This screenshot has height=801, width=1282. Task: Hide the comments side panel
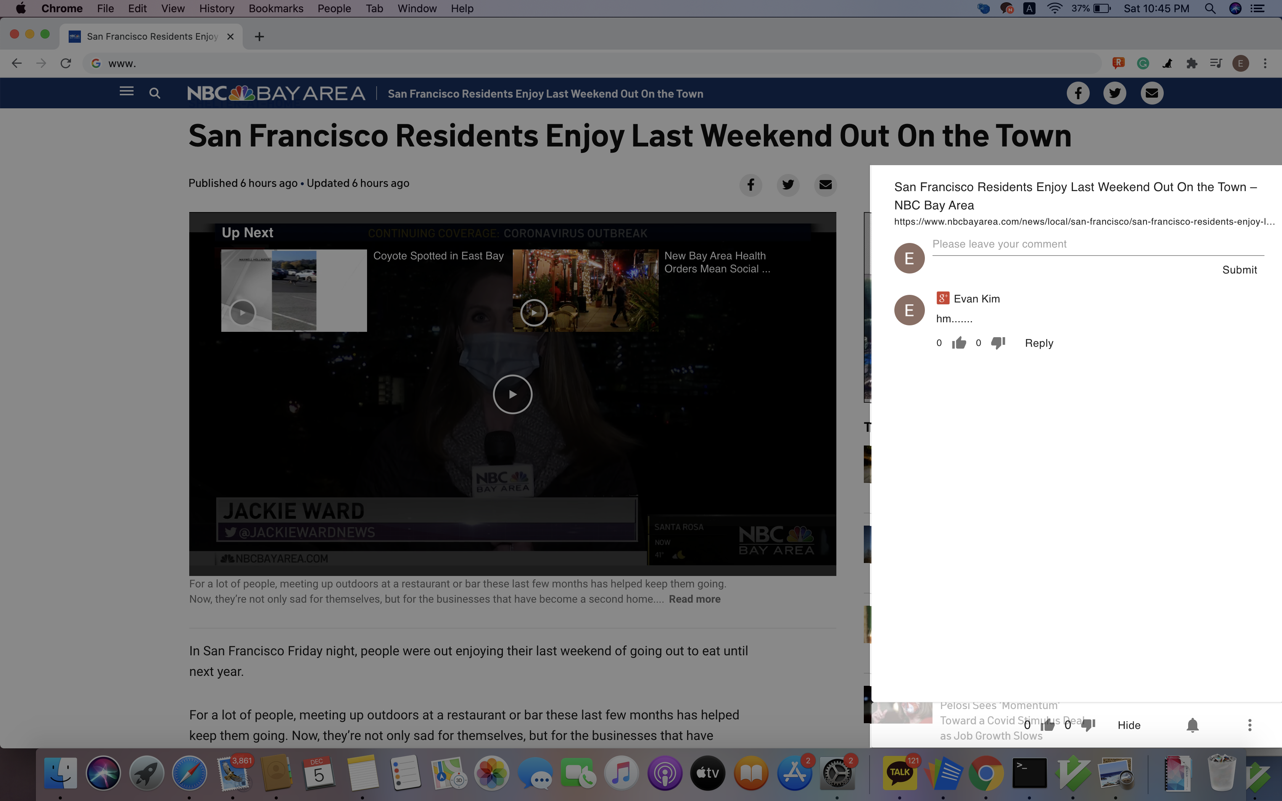tap(1128, 725)
